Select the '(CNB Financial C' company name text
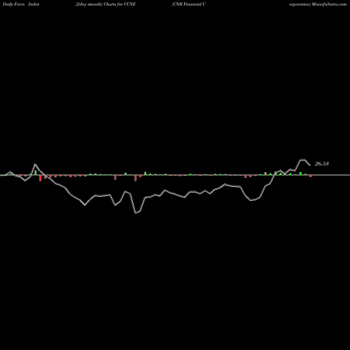The height and width of the screenshot is (350, 350). point(188,4)
